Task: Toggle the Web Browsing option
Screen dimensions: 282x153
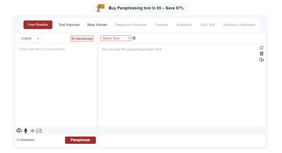Action: coord(82,39)
